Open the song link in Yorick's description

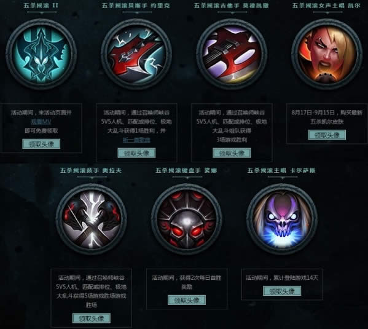136,140
